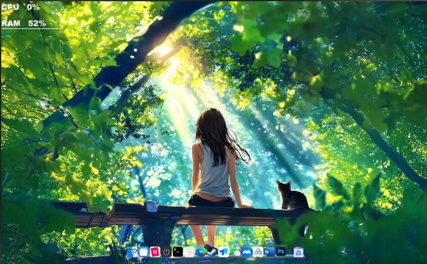This screenshot has height=264, width=427.
Task: Open the Recycle Bin in dock
Action: tap(299, 252)
